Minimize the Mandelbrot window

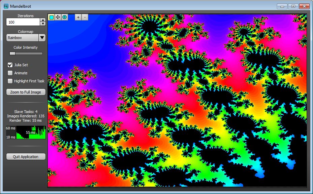click(x=282, y=6)
